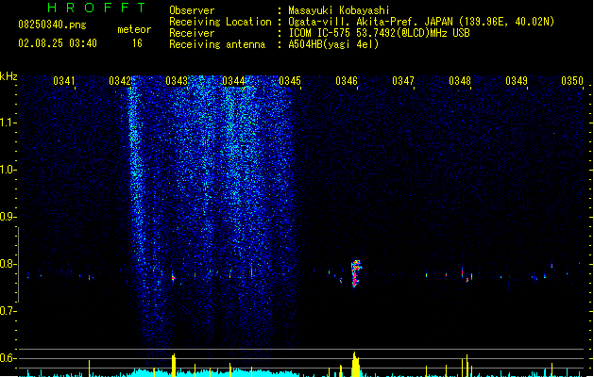
Task: Click the Observer name Masayuki Kobayashi
Action: click(339, 10)
